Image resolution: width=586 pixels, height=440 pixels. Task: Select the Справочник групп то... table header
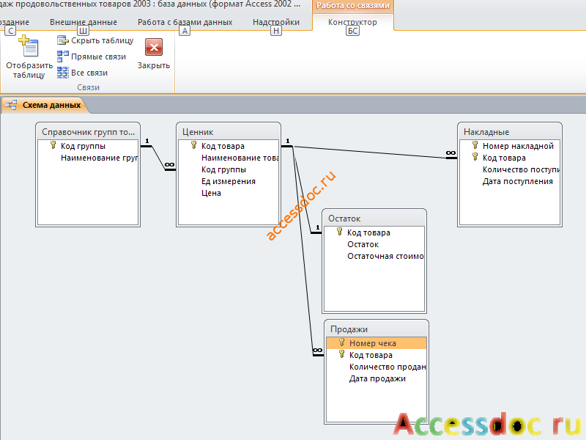pyautogui.click(x=88, y=132)
